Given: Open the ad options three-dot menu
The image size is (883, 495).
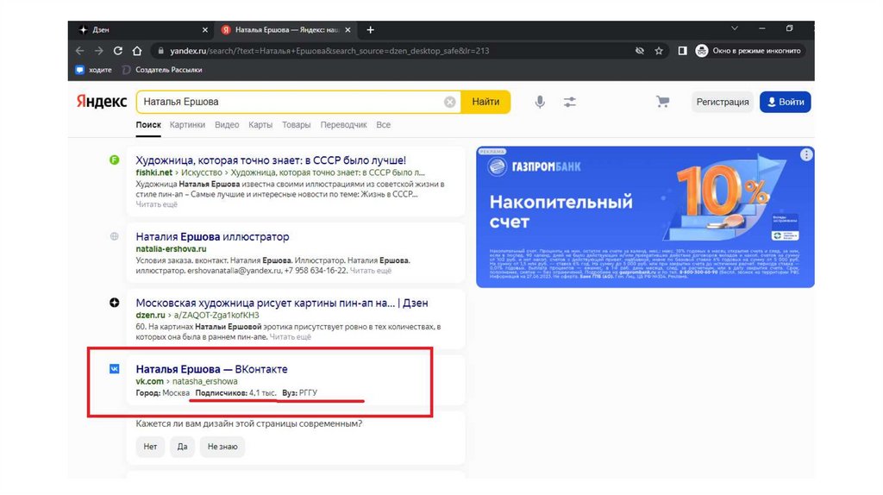Looking at the screenshot, I should [x=806, y=155].
